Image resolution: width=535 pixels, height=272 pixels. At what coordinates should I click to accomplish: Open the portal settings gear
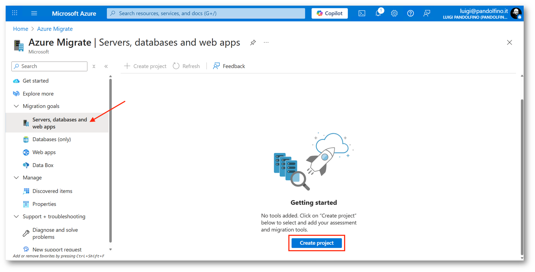(394, 13)
